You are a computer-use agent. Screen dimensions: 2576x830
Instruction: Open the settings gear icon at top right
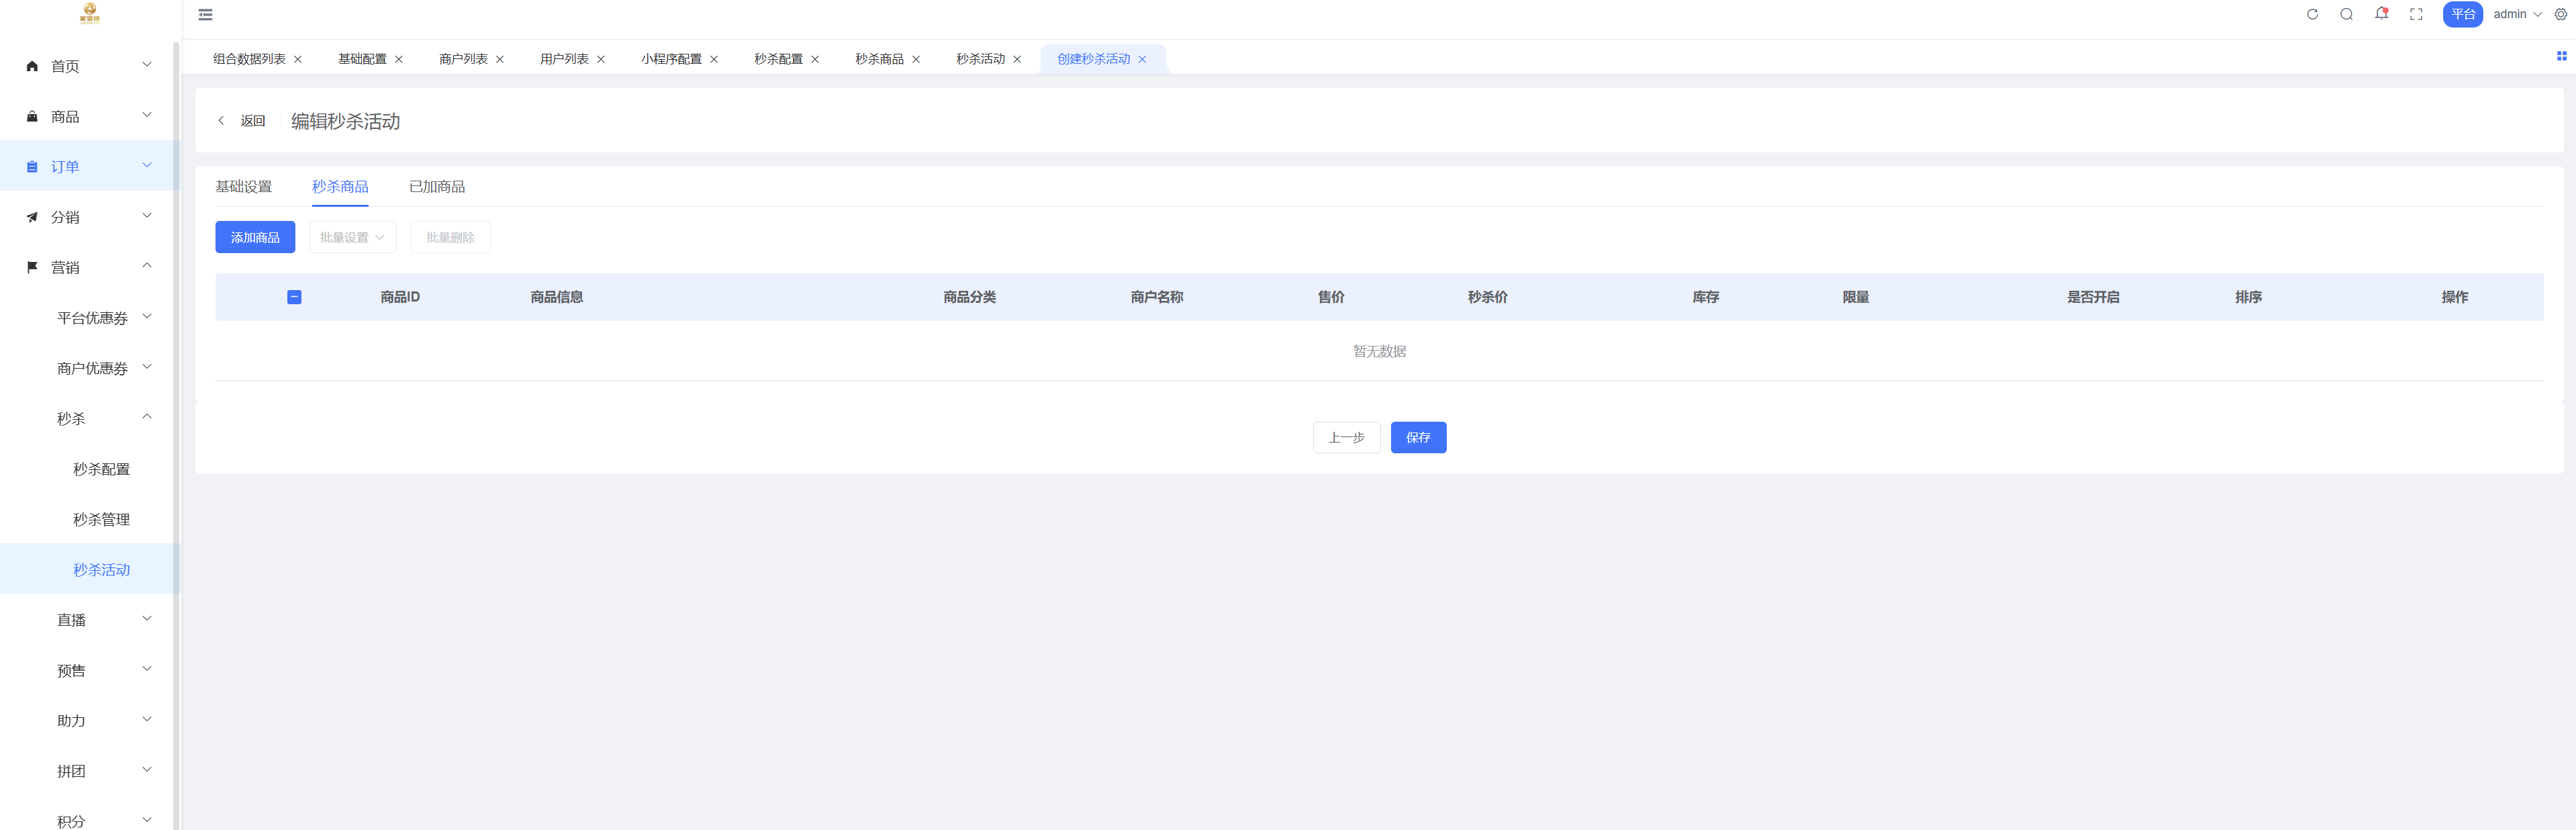pos(2560,15)
